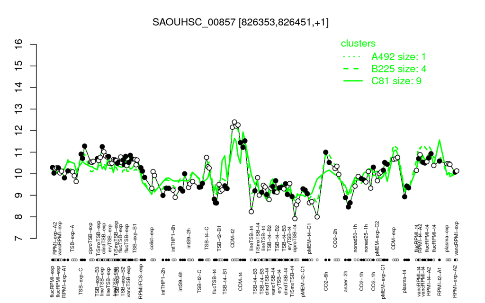The height and width of the screenshot is (303, 485).
Task: Click y-axis tick label 15
Action: tap(19, 66)
